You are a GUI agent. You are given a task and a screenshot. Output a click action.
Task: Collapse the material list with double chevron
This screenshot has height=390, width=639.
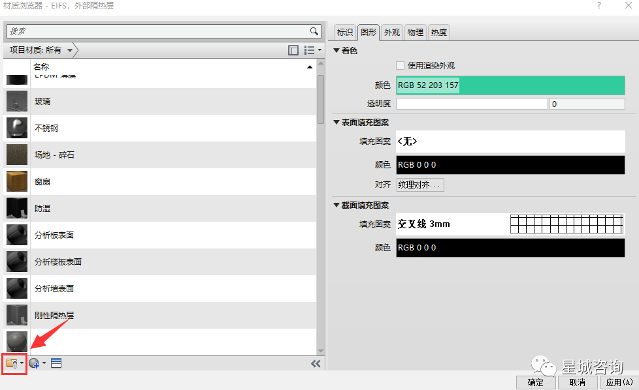tap(316, 363)
